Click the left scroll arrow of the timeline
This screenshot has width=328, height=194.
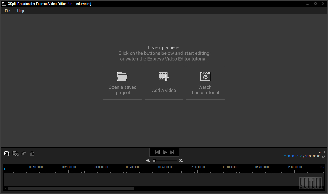coord(6,188)
